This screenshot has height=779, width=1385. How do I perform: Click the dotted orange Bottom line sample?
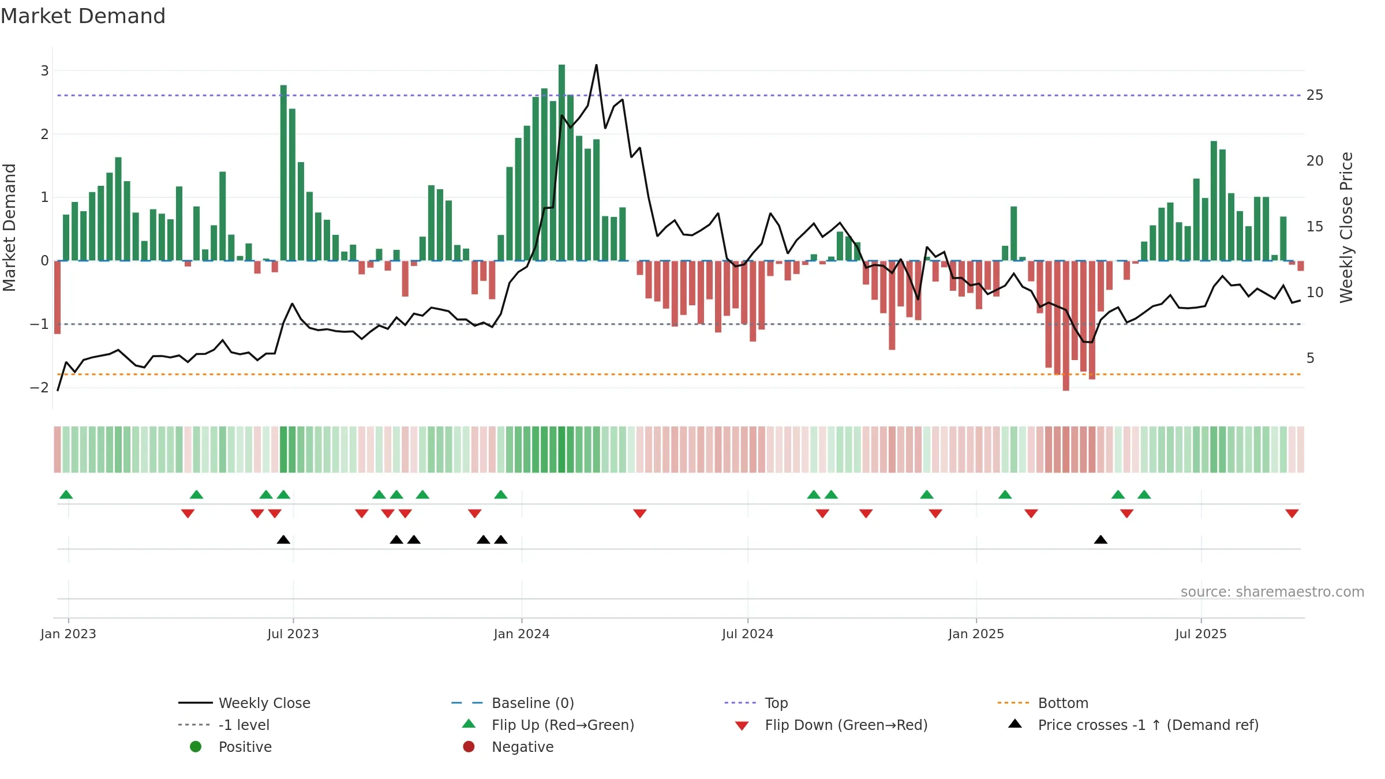(x=1013, y=703)
